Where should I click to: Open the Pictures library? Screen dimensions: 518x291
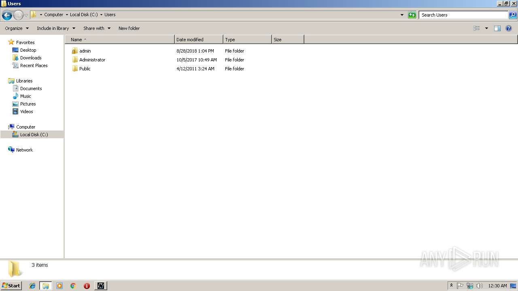click(x=28, y=104)
